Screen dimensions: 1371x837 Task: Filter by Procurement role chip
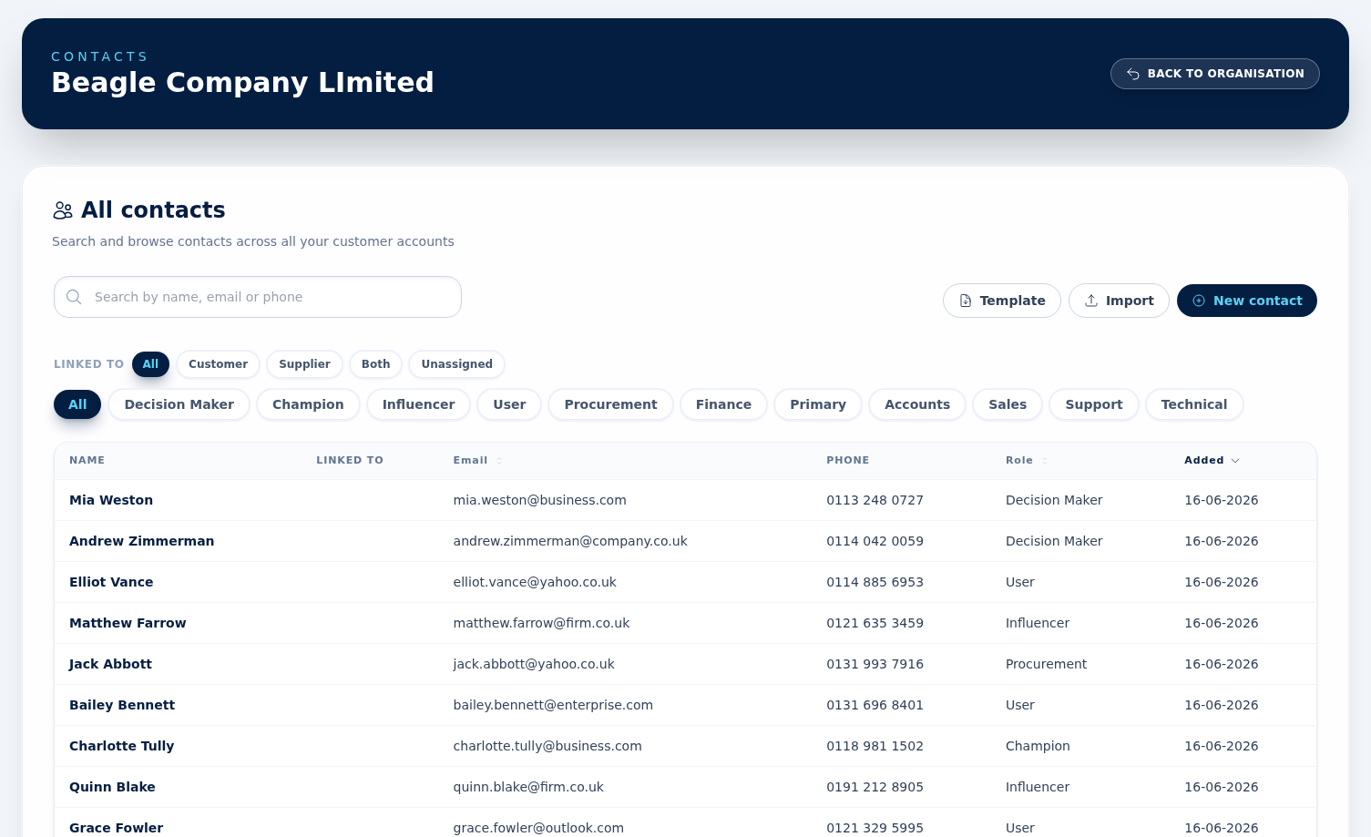pyautogui.click(x=610, y=404)
